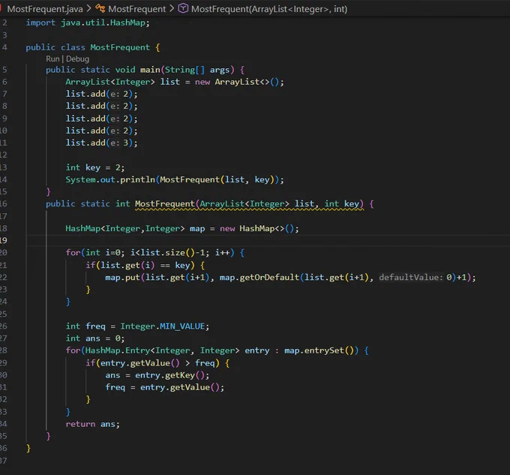Select the MostFrequent class breadcrumb
The width and height of the screenshot is (510, 475).
click(136, 9)
